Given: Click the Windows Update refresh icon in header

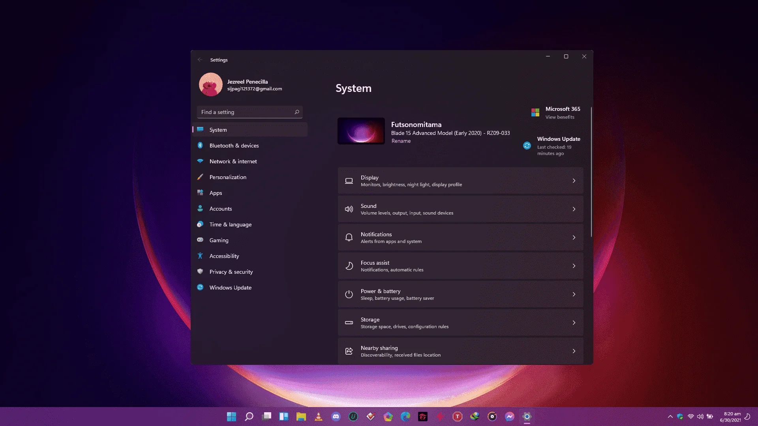Looking at the screenshot, I should [x=527, y=146].
